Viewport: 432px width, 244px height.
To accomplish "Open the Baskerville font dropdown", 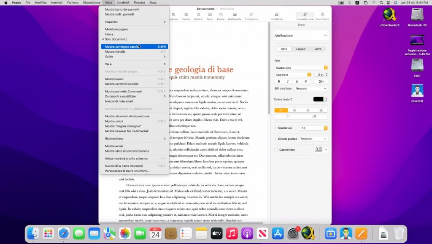I will (301, 68).
